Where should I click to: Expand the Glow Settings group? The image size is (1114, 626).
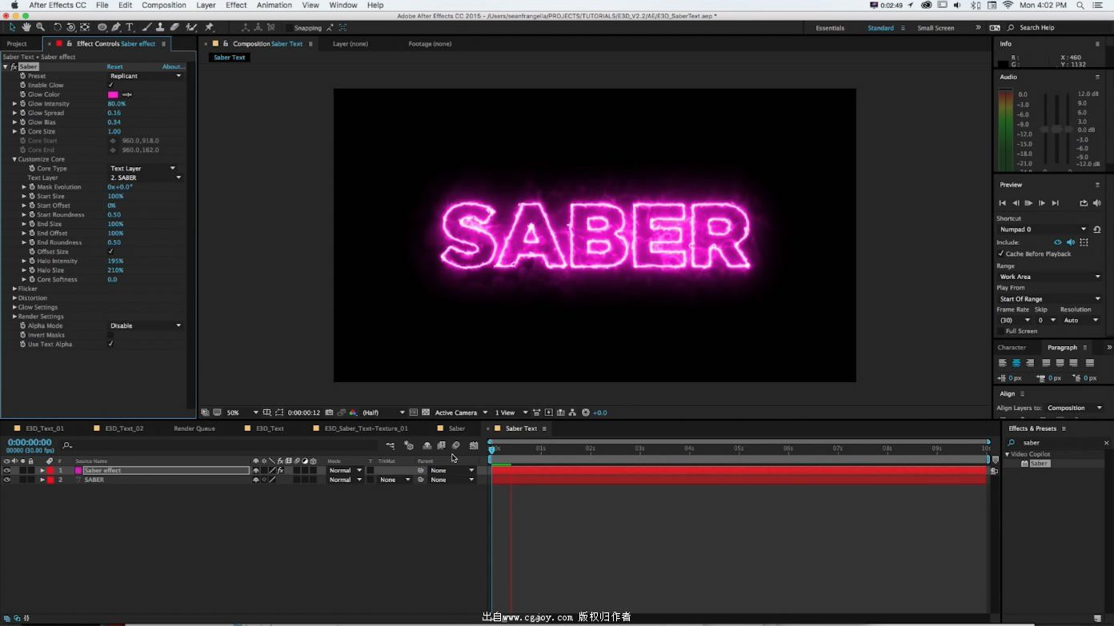[x=14, y=308]
